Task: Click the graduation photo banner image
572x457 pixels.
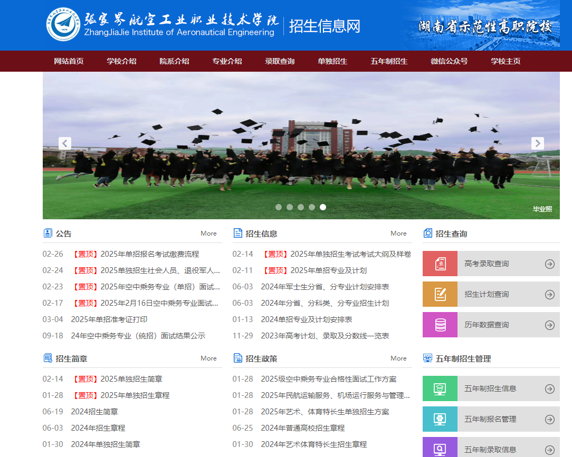Action: click(x=301, y=158)
